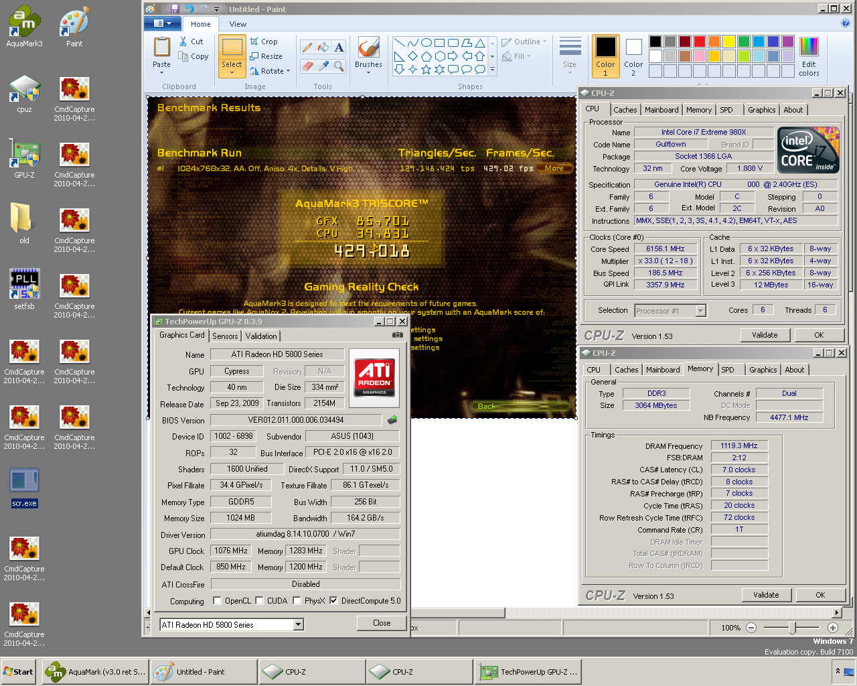857x686 pixels.
Task: Click the GPU-Z screenshot camera icon
Action: coord(397,335)
